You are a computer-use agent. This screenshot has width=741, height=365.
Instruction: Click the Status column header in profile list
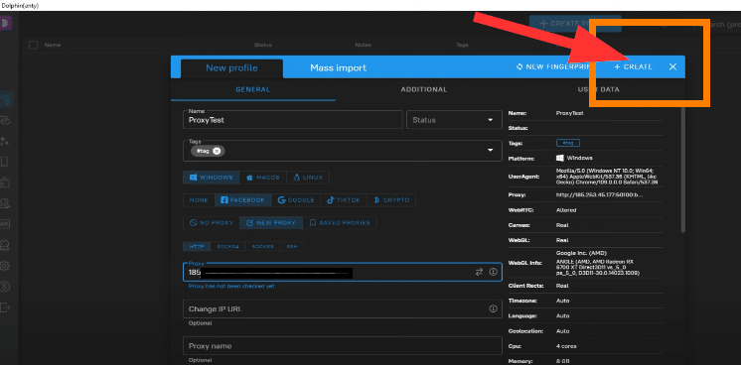(263, 45)
